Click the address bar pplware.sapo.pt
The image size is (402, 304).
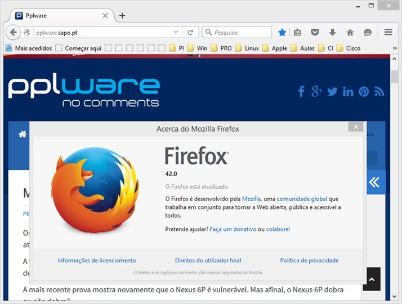(x=102, y=33)
